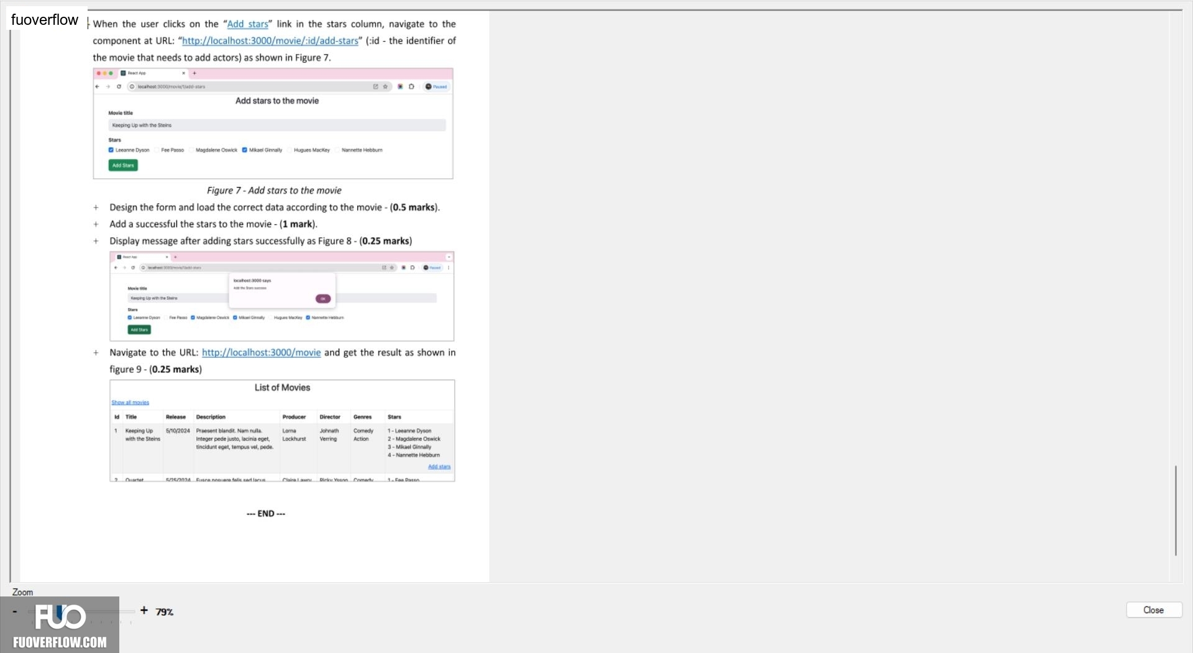This screenshot has width=1193, height=653.
Task: Click the Mikael Ginnally checkbox in Figure 7
Action: [245, 150]
